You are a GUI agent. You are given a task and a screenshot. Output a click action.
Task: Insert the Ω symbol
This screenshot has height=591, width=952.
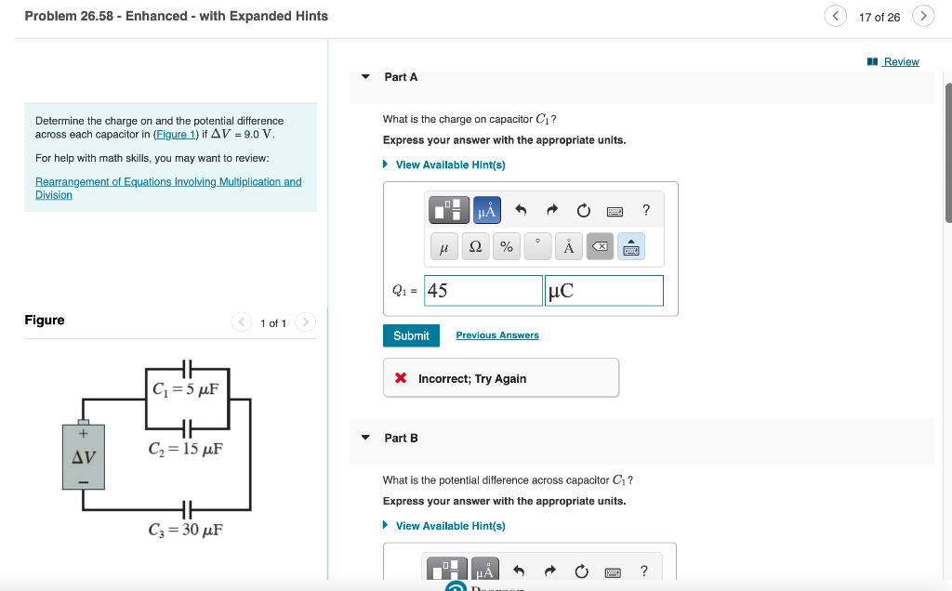pyautogui.click(x=474, y=246)
